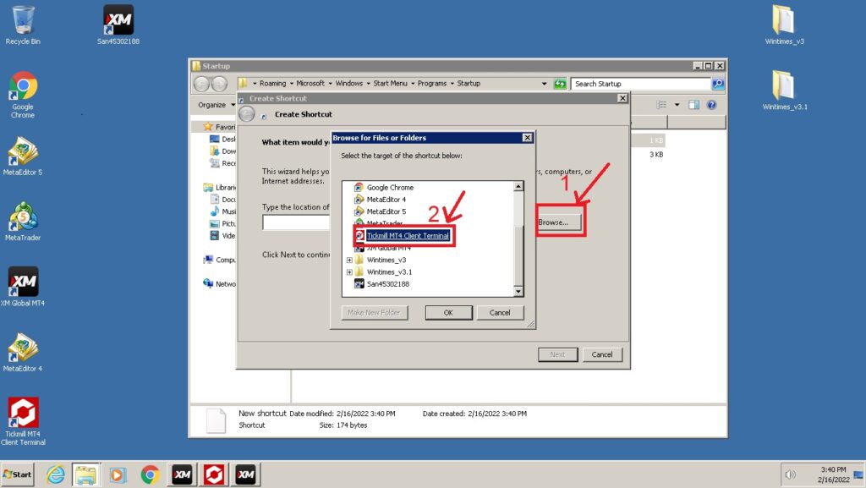
Task: Click Windows Explorer taskbar icon
Action: (x=86, y=474)
